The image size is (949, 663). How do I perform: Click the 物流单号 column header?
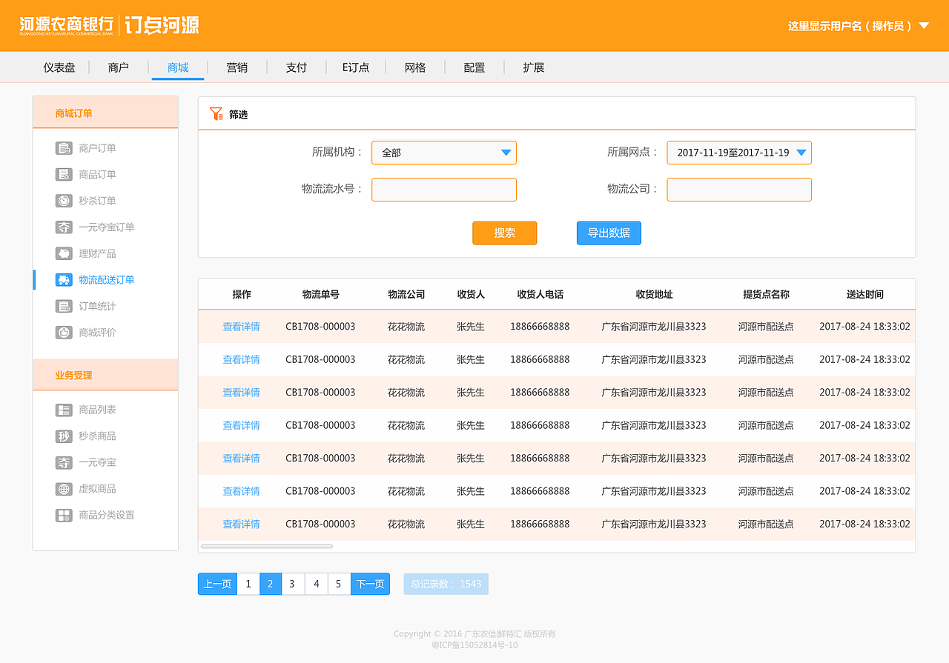pos(321,295)
